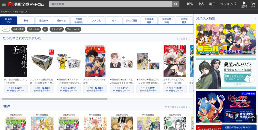
Task: Switch to the 限定BOX tab
Action: [x=44, y=21]
